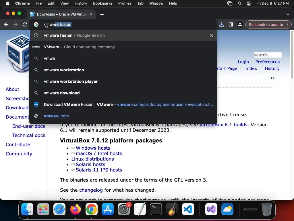Open the Chrome profile avatar icon

click(x=240, y=24)
